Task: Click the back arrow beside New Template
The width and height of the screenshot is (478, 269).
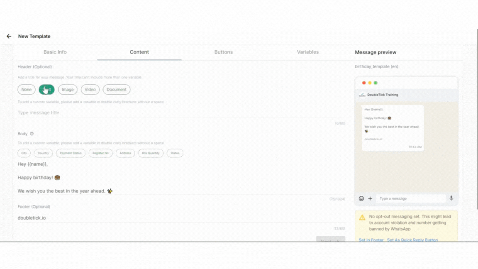Action: click(9, 36)
